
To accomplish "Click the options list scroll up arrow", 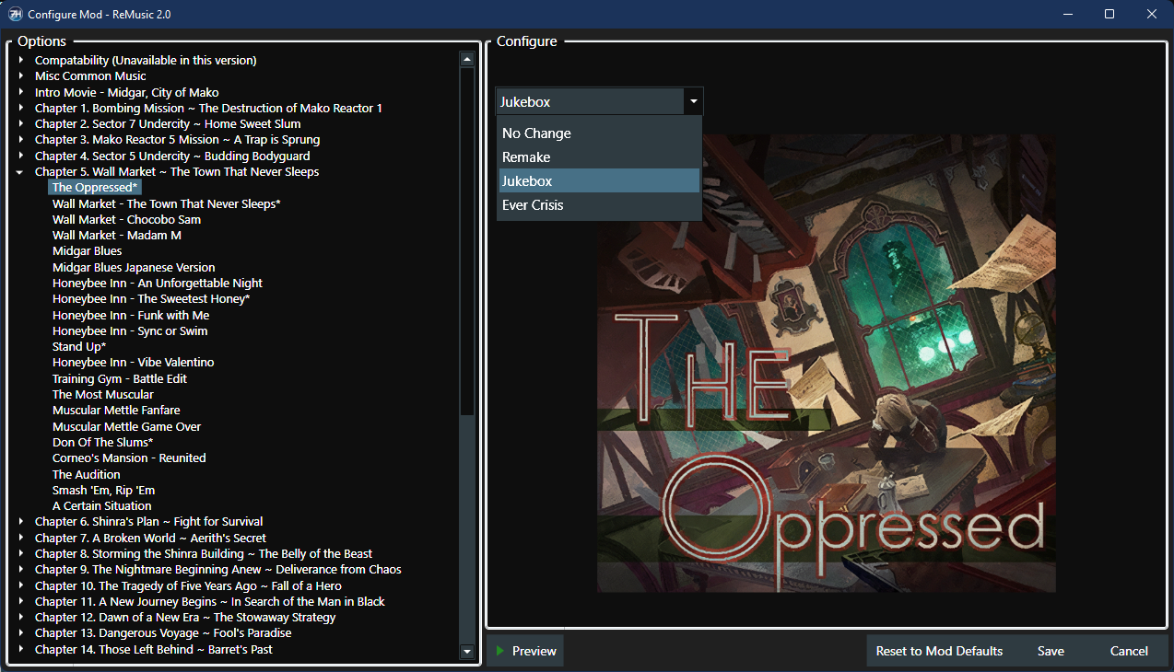I will pos(467,60).
